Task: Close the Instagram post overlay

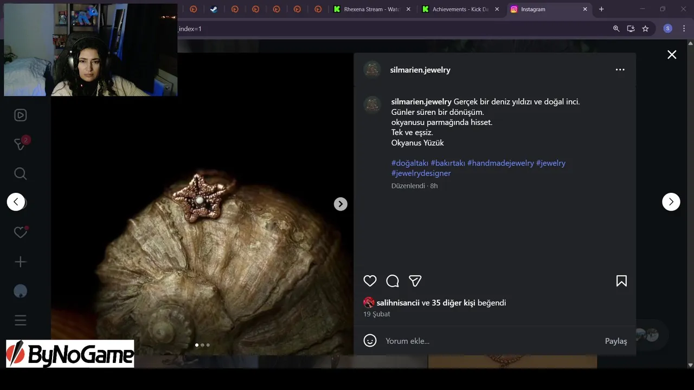Action: click(672, 54)
